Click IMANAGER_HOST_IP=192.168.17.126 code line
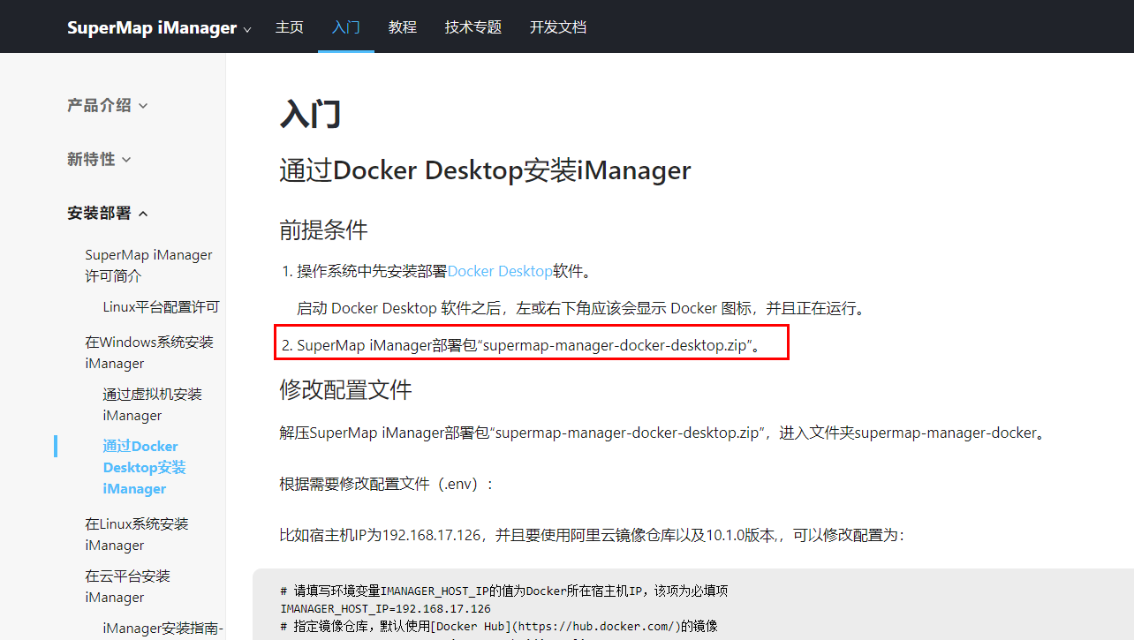Image resolution: width=1134 pixels, height=640 pixels. (385, 608)
